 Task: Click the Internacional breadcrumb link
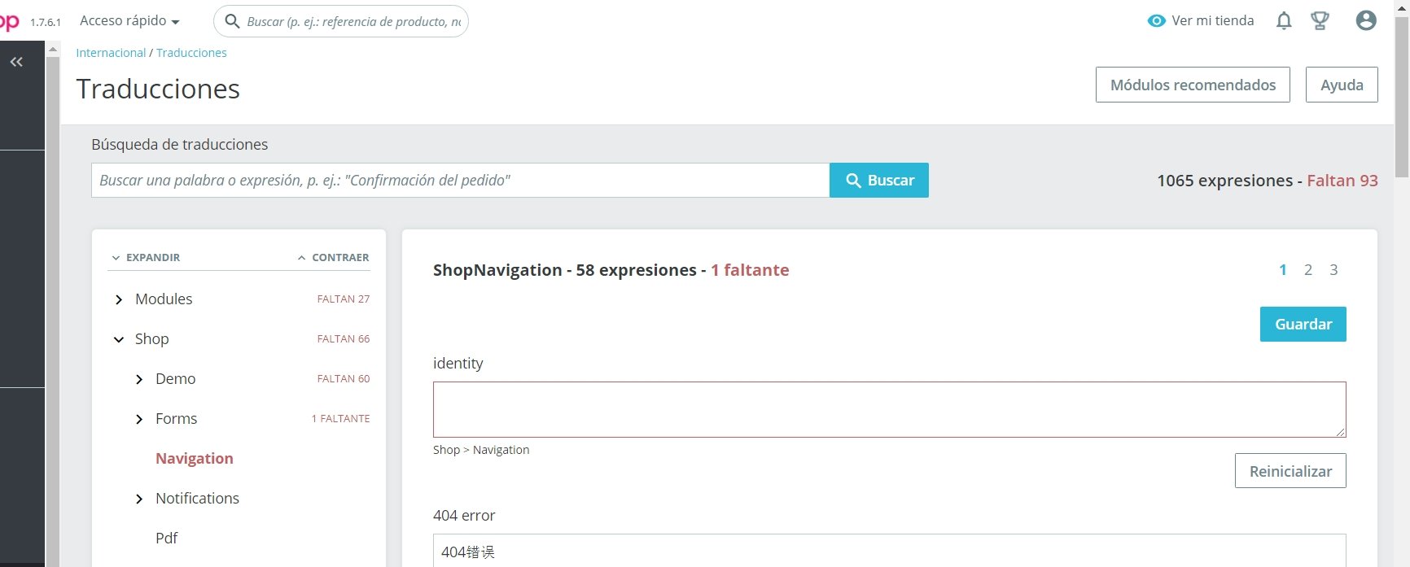[x=111, y=53]
